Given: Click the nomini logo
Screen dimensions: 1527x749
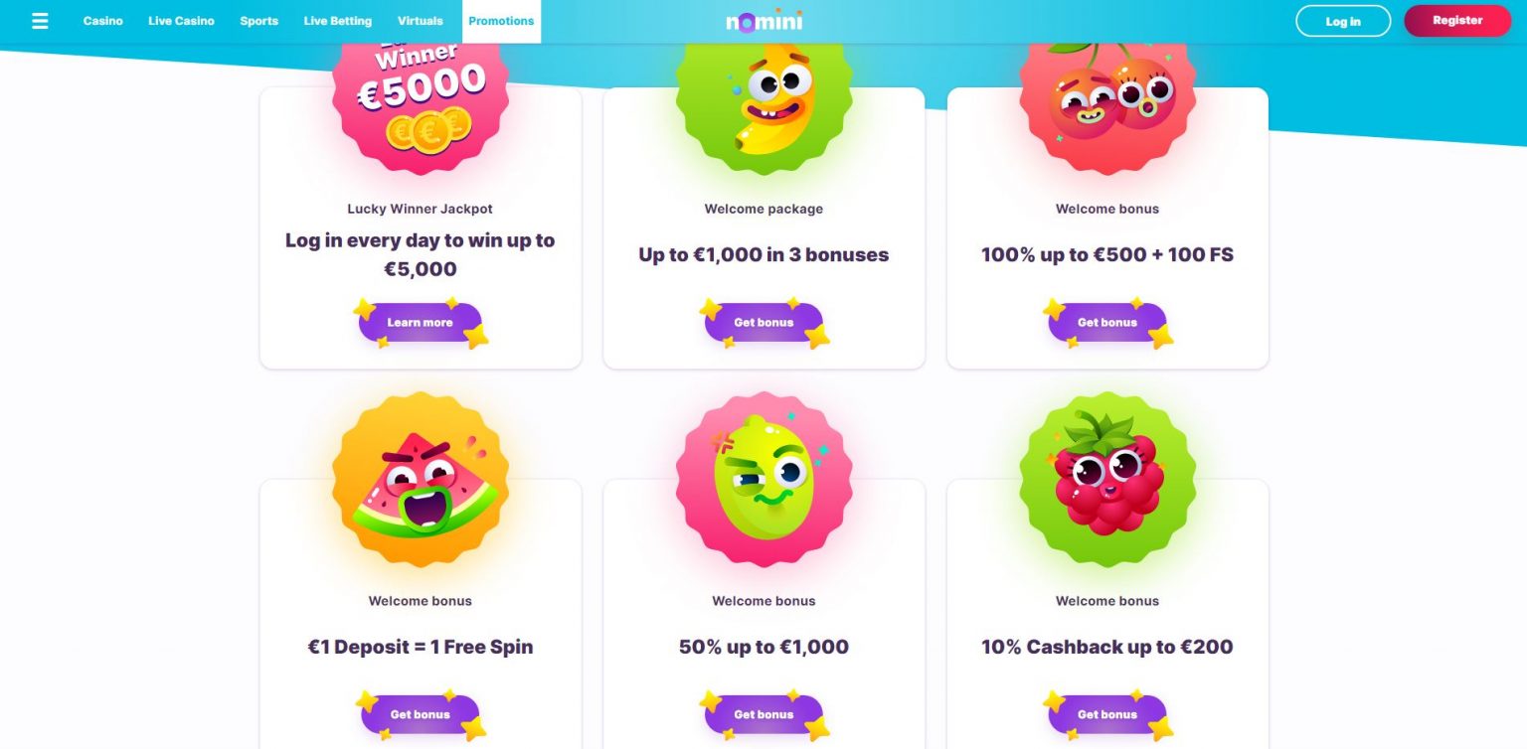Looking at the screenshot, I should (x=763, y=21).
